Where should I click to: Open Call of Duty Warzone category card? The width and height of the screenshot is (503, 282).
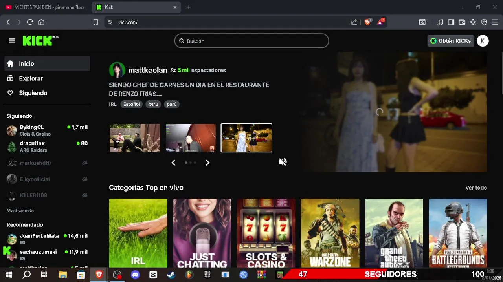click(x=330, y=233)
